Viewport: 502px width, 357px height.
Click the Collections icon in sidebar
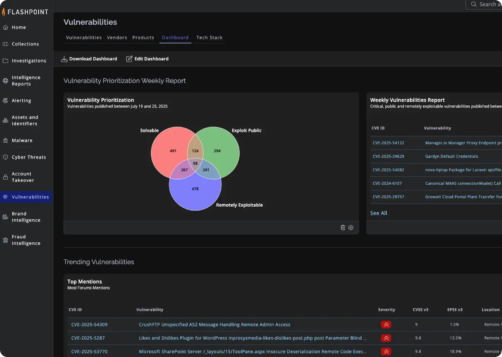point(6,44)
